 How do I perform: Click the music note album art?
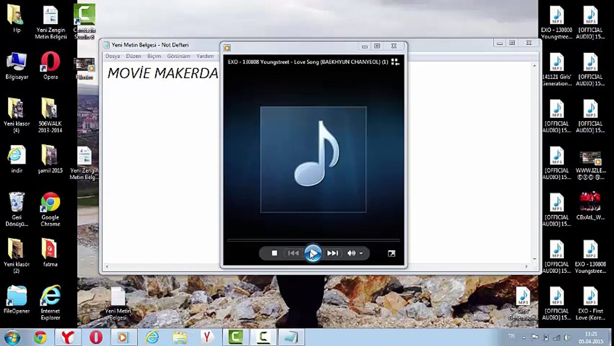[313, 160]
